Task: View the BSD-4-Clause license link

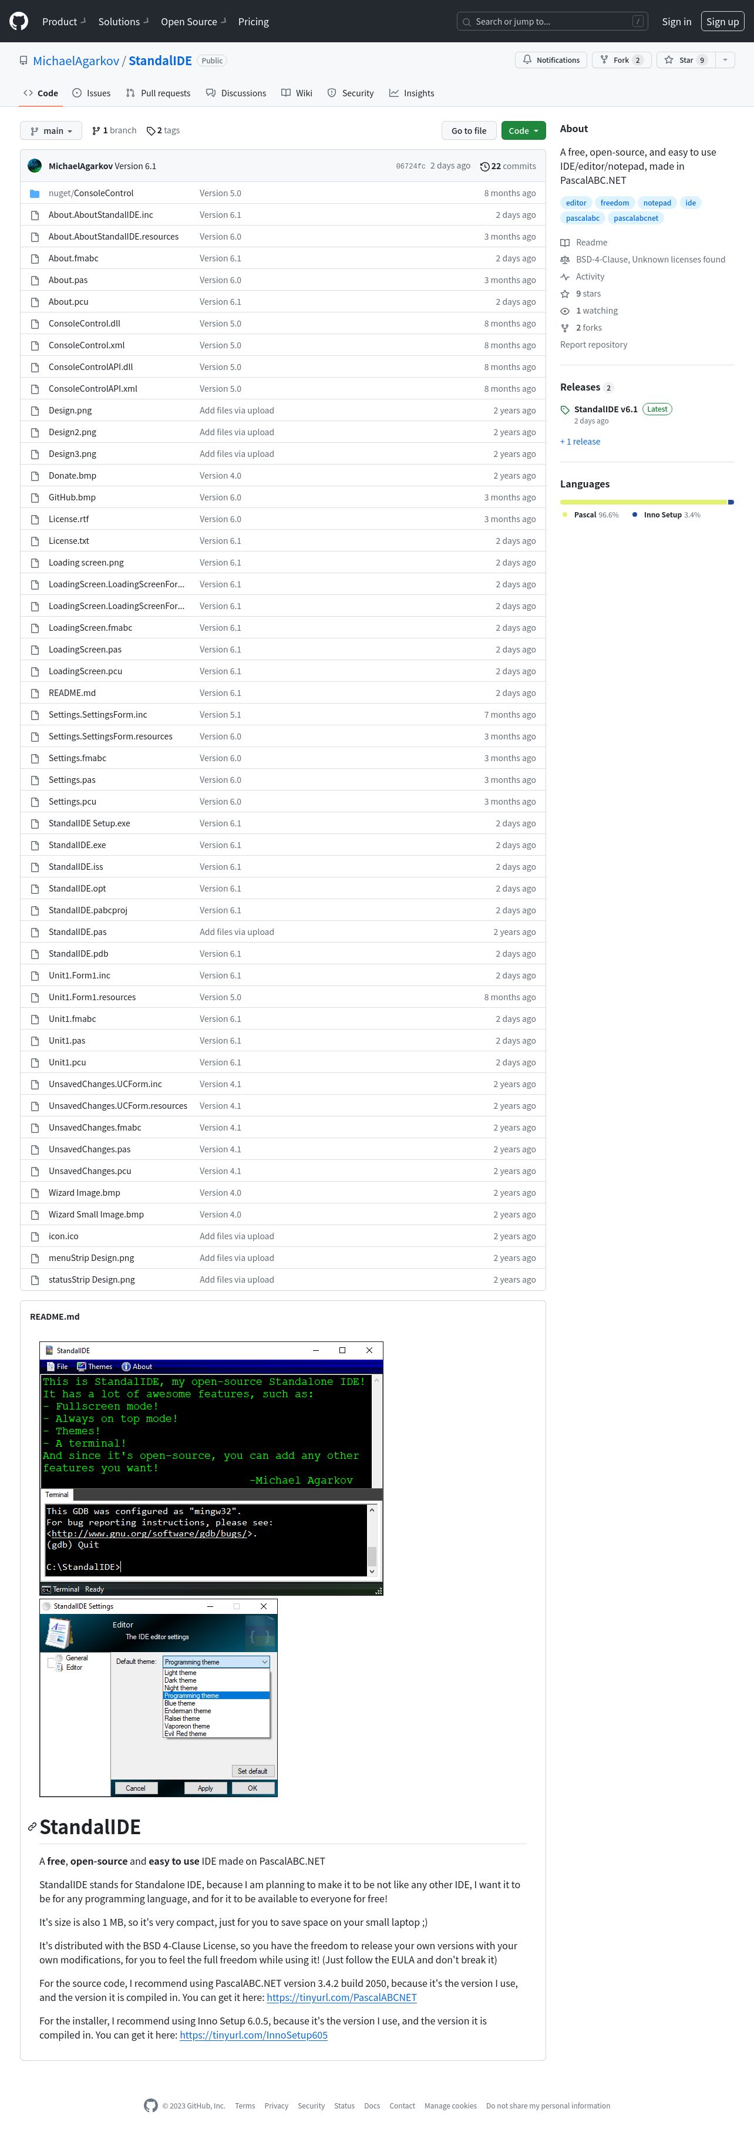Action: pos(643,259)
